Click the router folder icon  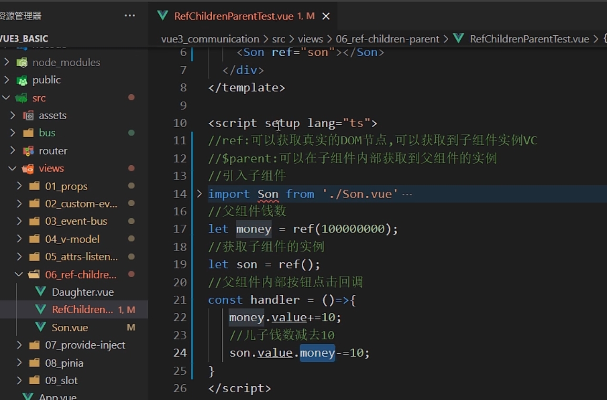tap(29, 151)
